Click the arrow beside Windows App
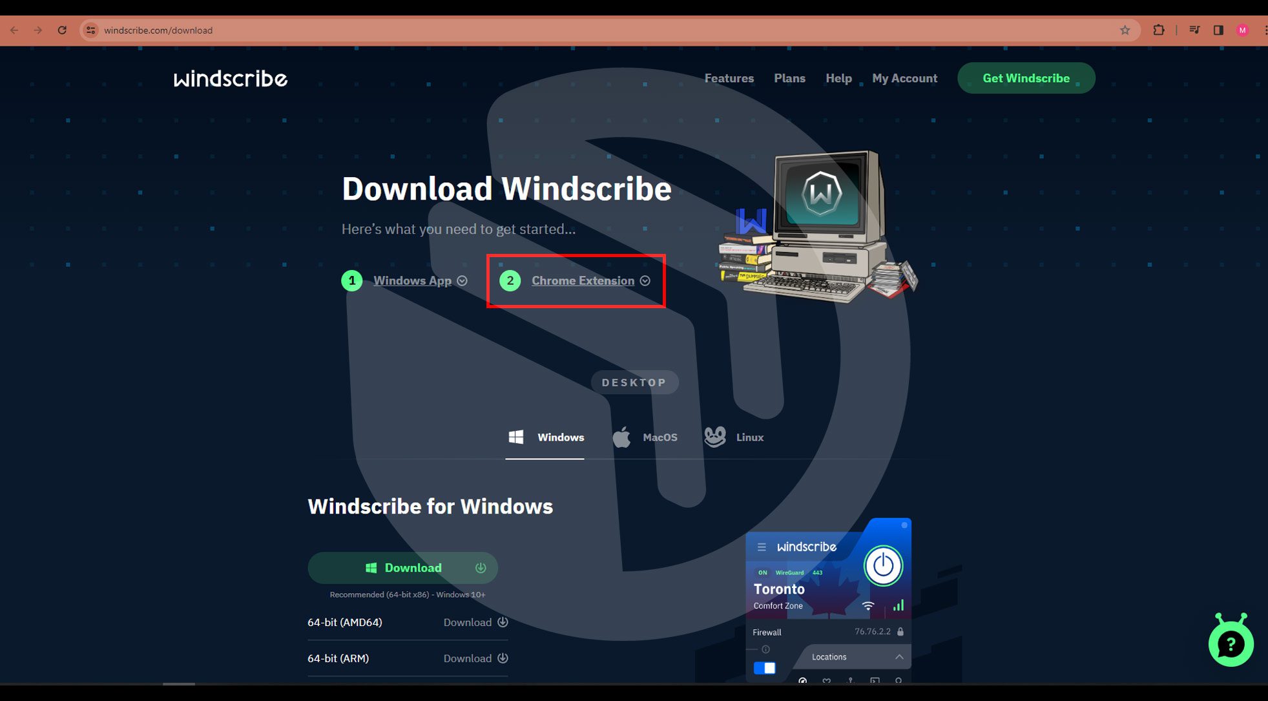 (462, 280)
